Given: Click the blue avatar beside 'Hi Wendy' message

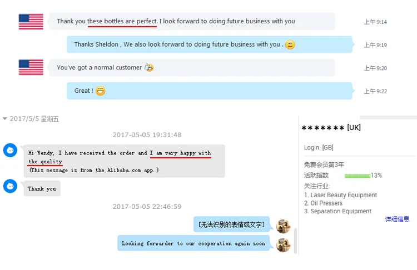Looking at the screenshot, I should click(x=10, y=151).
